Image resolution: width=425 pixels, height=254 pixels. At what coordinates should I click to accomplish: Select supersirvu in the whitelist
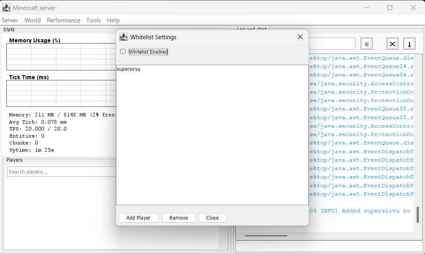[x=128, y=69]
